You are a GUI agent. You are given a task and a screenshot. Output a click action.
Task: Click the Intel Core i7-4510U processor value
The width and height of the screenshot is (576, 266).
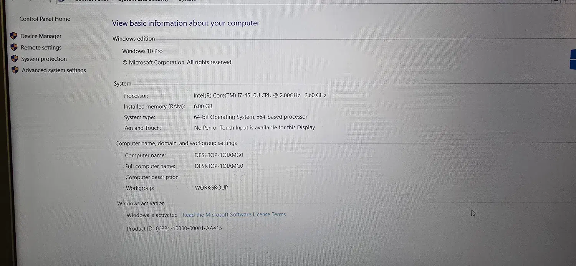tap(260, 95)
